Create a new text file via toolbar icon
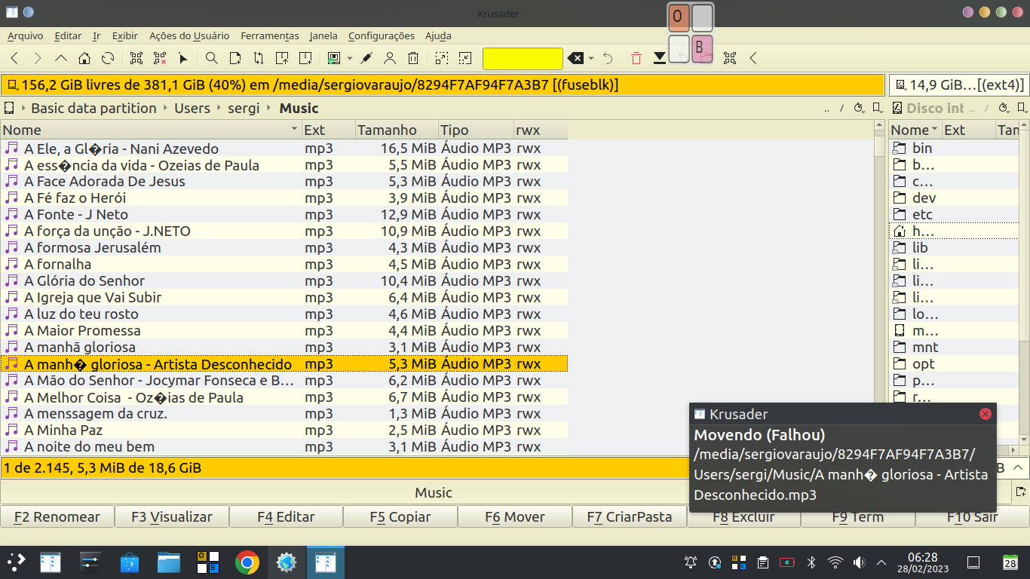Screen dimensions: 1030x579 click(235, 58)
